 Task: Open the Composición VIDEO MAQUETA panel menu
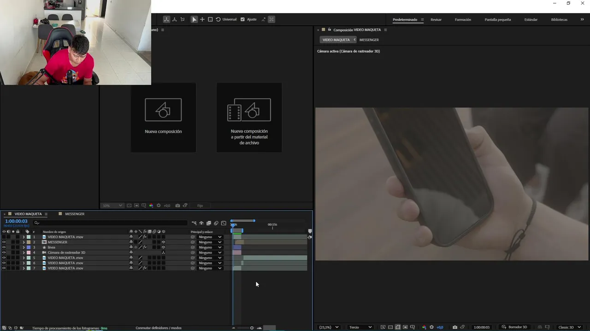pyautogui.click(x=385, y=30)
